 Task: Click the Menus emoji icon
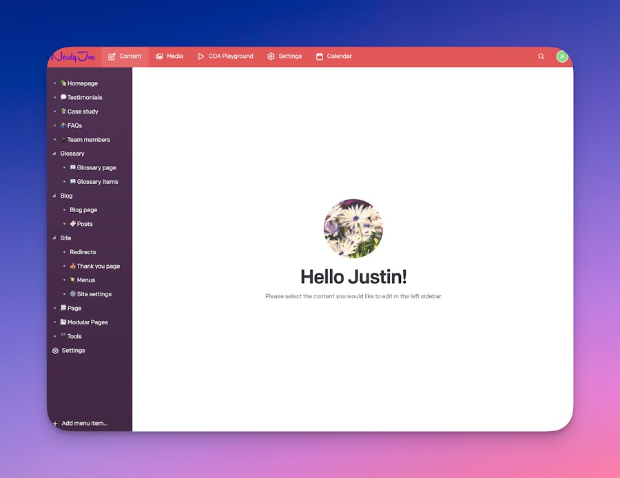pyautogui.click(x=73, y=280)
